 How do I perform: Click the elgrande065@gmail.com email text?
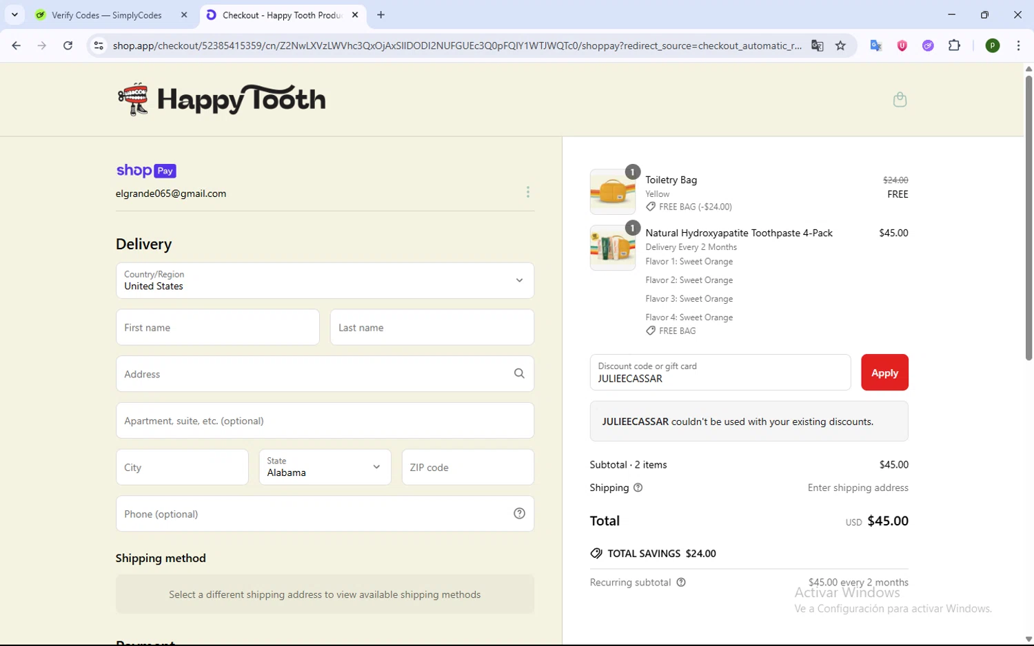click(x=171, y=194)
